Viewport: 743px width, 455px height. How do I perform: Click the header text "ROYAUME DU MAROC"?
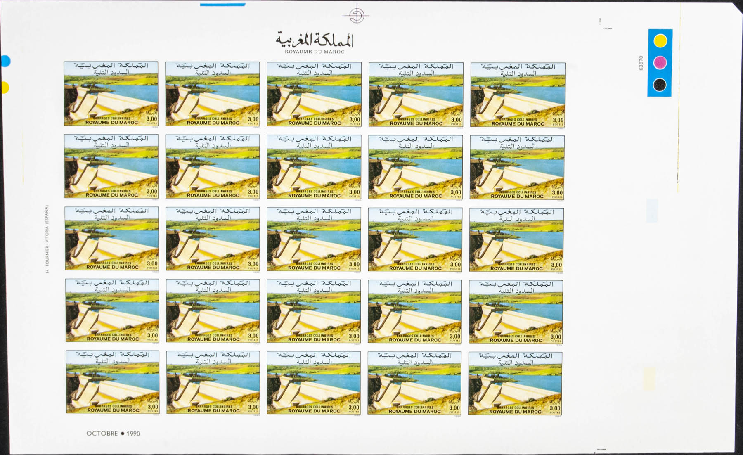pos(315,52)
